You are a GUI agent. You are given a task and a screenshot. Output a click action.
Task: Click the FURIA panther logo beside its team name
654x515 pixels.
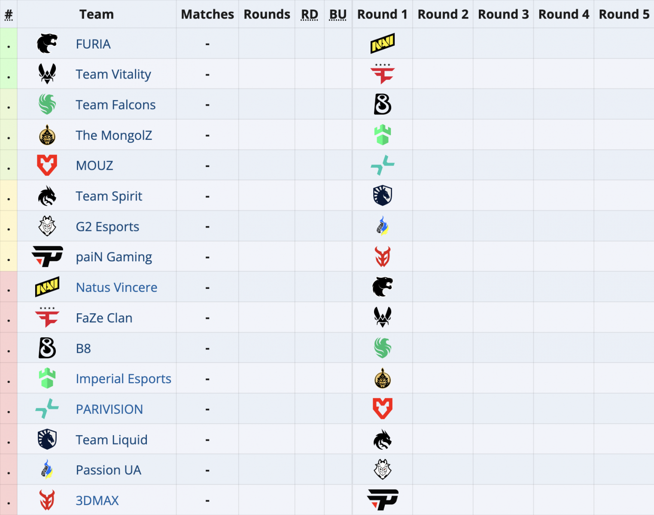coord(47,44)
